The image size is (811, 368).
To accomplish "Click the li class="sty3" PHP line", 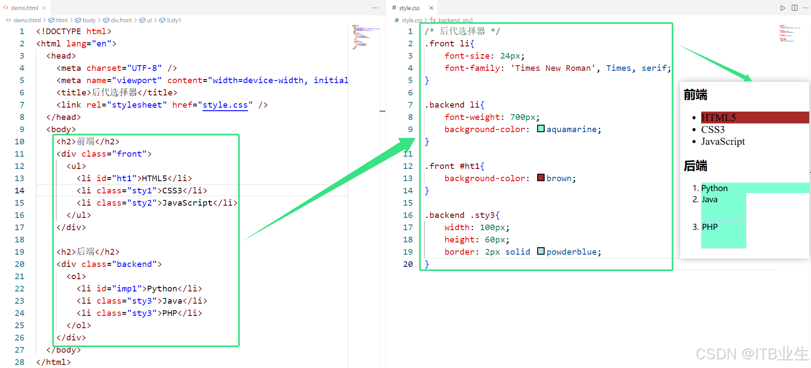I will (139, 313).
